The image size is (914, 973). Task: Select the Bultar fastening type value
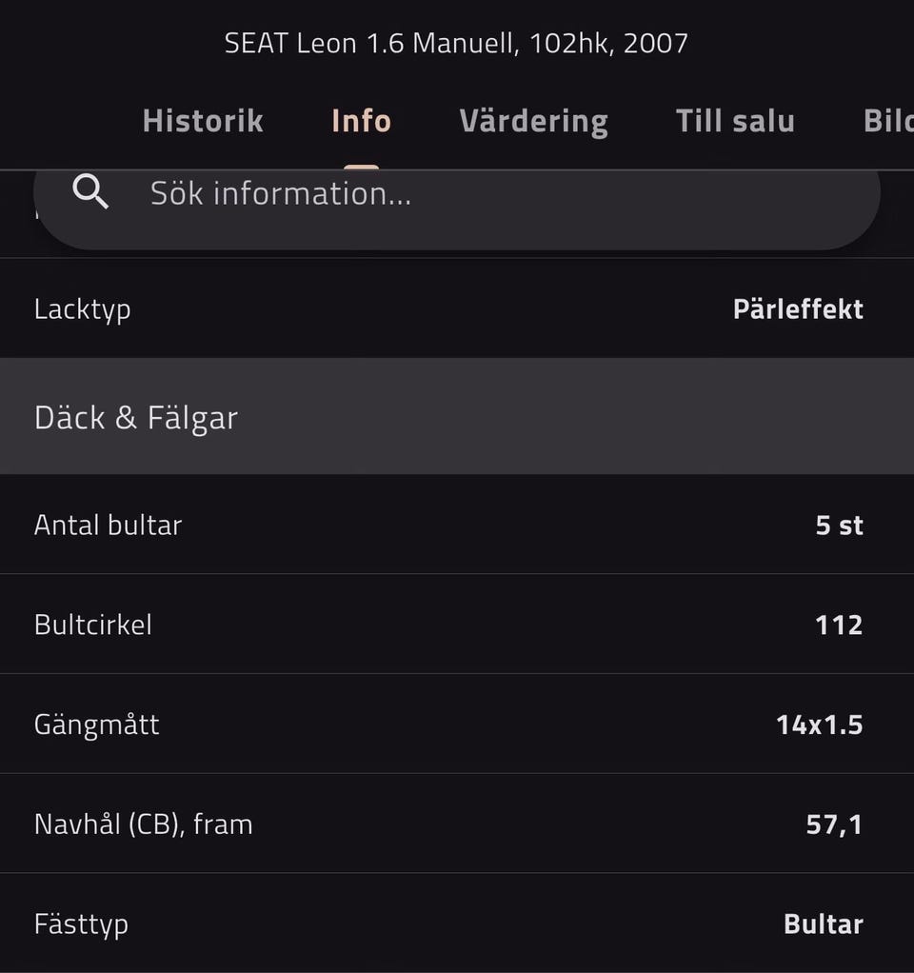[x=823, y=923]
